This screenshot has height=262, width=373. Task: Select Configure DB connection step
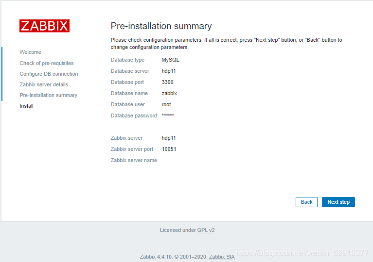coord(49,74)
